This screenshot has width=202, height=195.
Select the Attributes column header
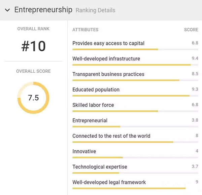[85, 30]
